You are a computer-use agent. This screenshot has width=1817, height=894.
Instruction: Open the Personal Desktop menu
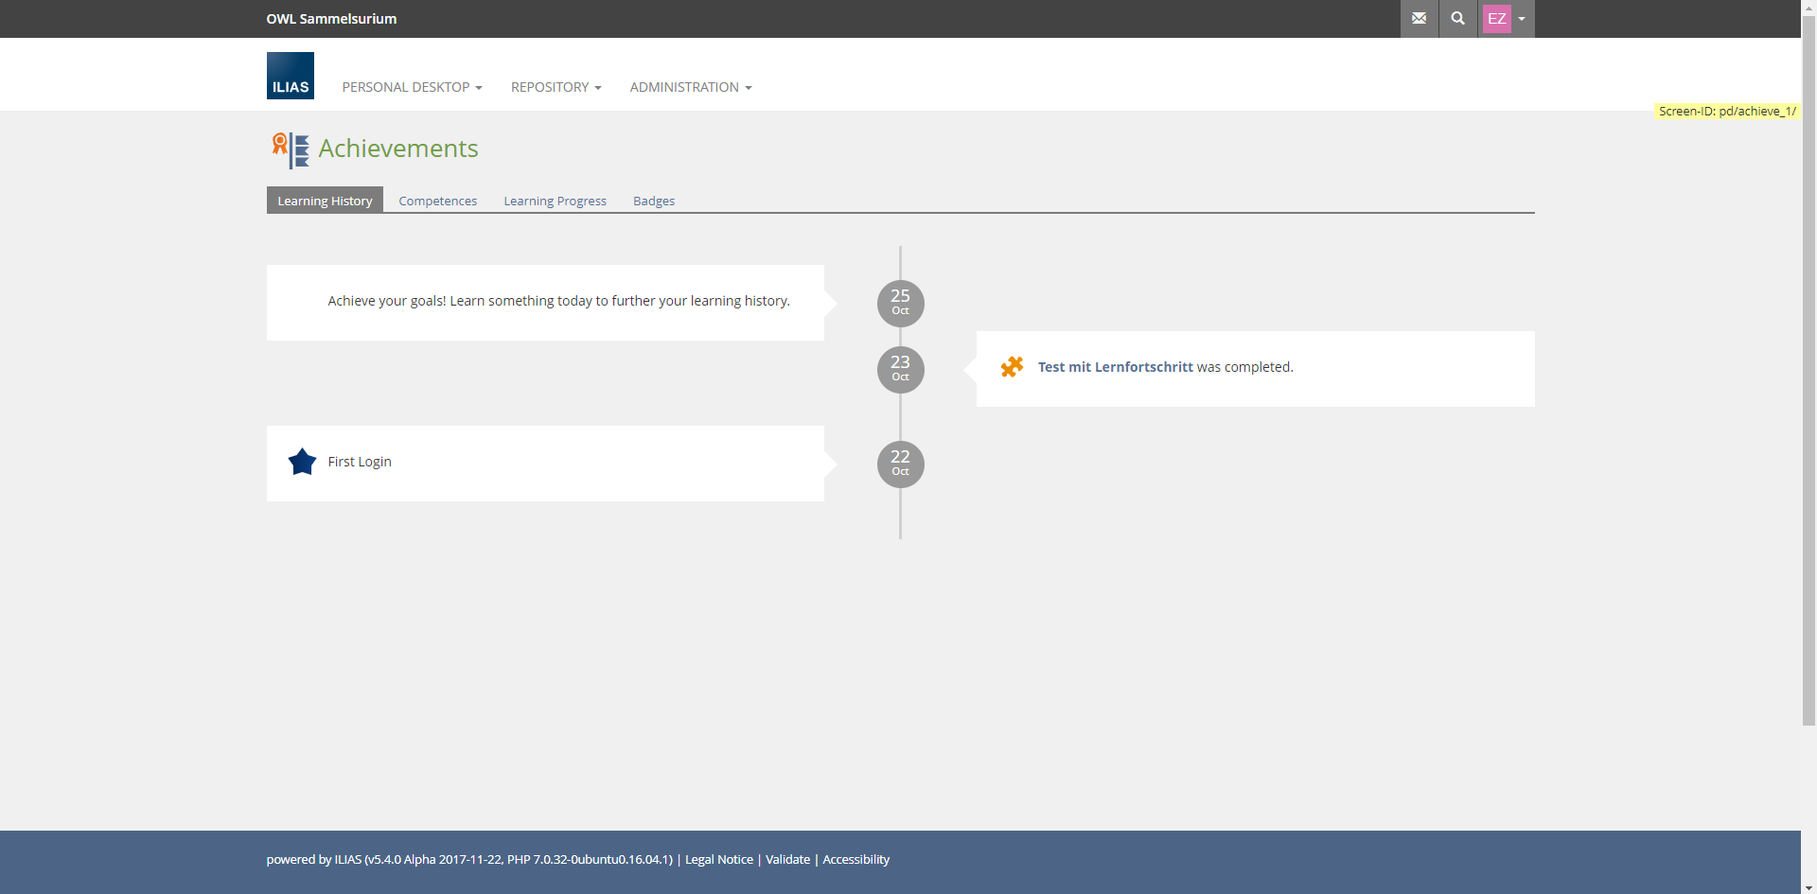point(412,87)
